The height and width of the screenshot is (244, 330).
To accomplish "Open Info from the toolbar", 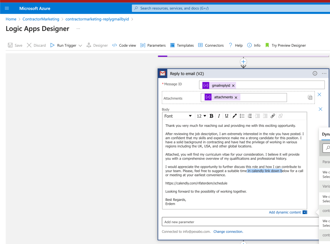I will [254, 45].
